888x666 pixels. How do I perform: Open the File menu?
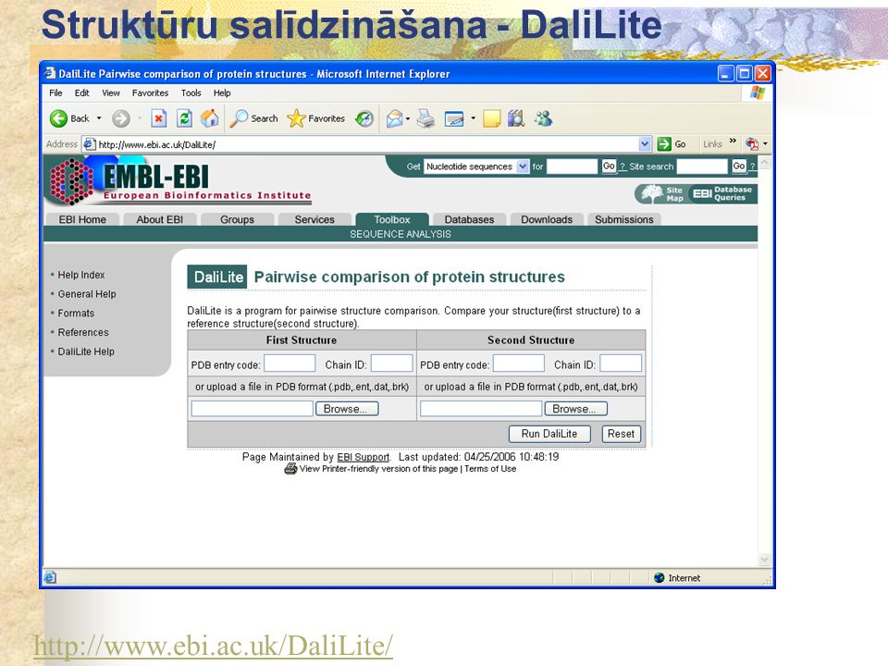coord(55,92)
